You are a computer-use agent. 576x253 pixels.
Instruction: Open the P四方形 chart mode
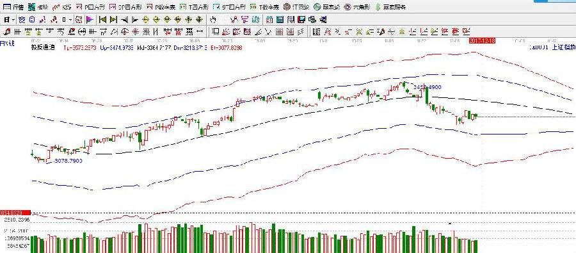coord(91,7)
